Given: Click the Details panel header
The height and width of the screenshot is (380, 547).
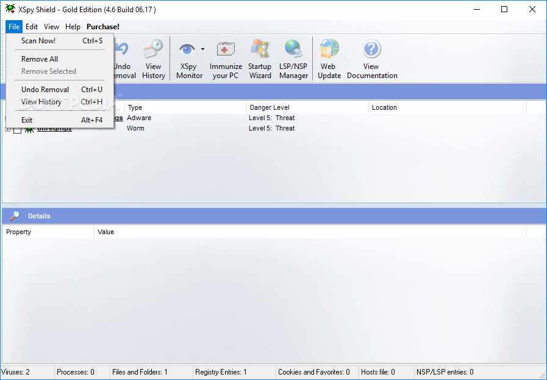Looking at the screenshot, I should [274, 216].
